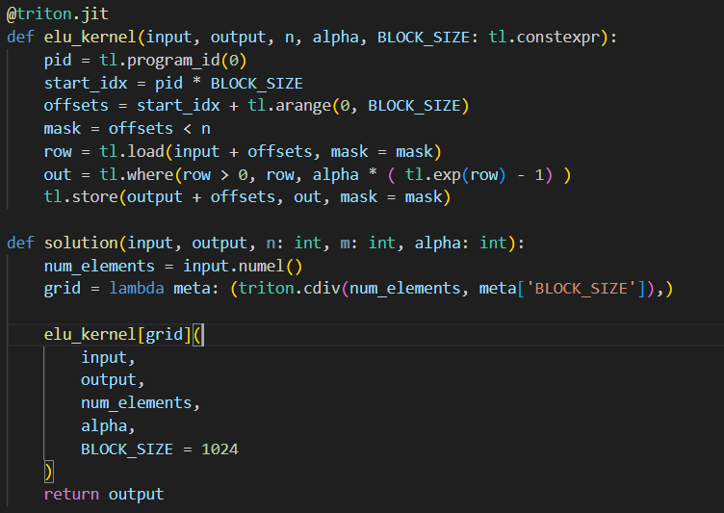Place cursor on tl.program_id call
Image resolution: width=724 pixels, height=513 pixels.
coord(173,60)
